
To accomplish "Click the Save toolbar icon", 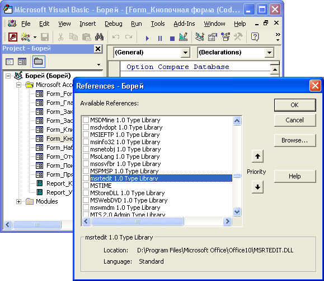I will tap(45, 37).
